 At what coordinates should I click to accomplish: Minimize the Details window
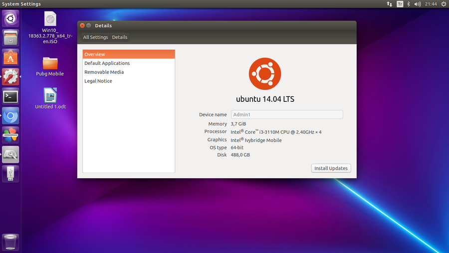coord(89,25)
